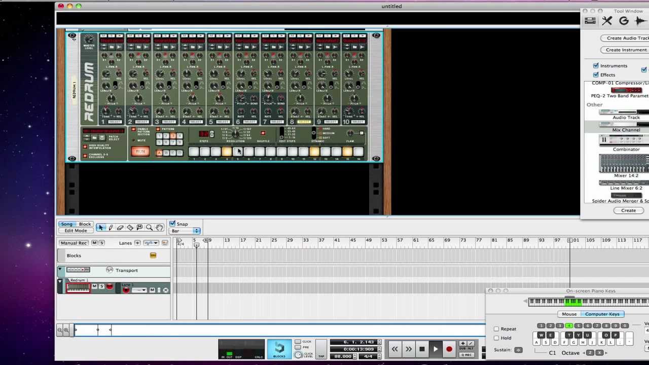Select Redrum pattern bank A
The height and width of the screenshot is (365, 649).
tap(159, 153)
